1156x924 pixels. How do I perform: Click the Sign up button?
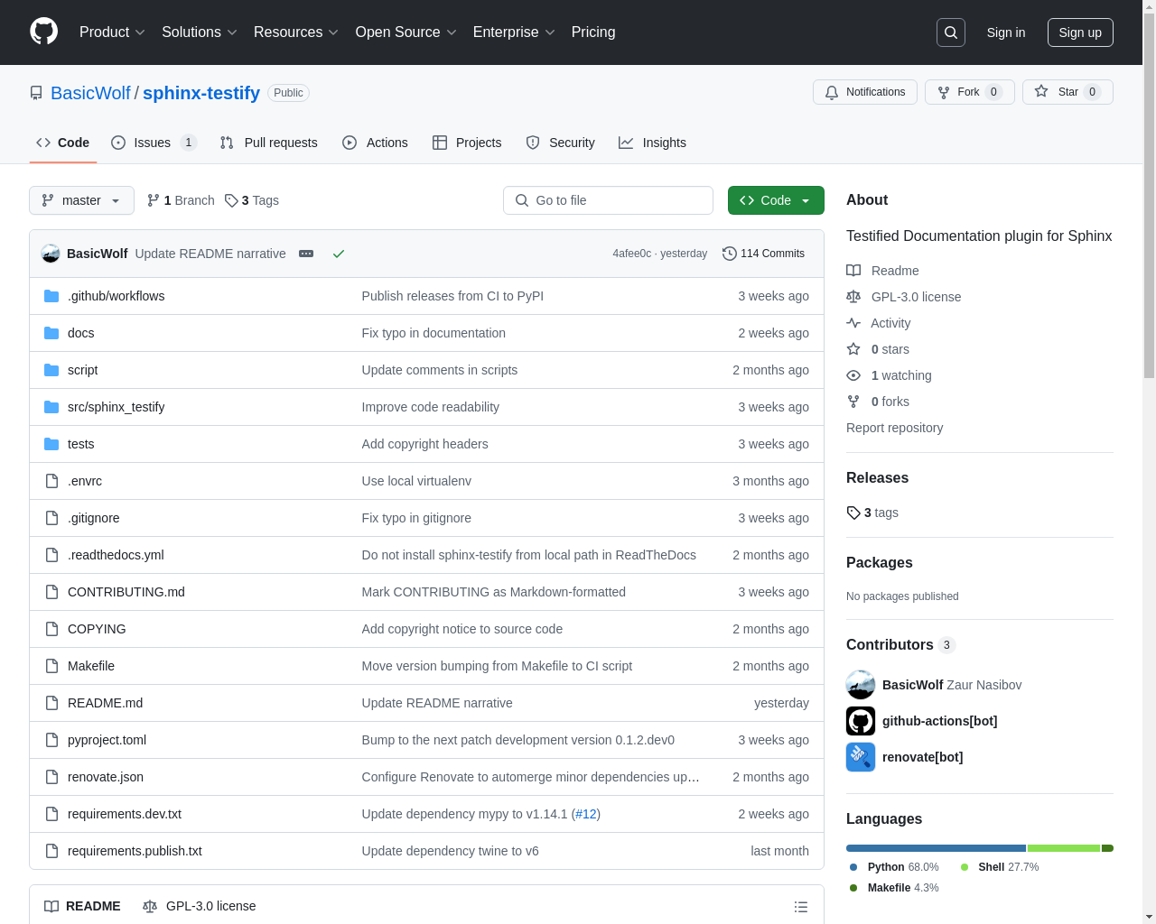pyautogui.click(x=1080, y=32)
